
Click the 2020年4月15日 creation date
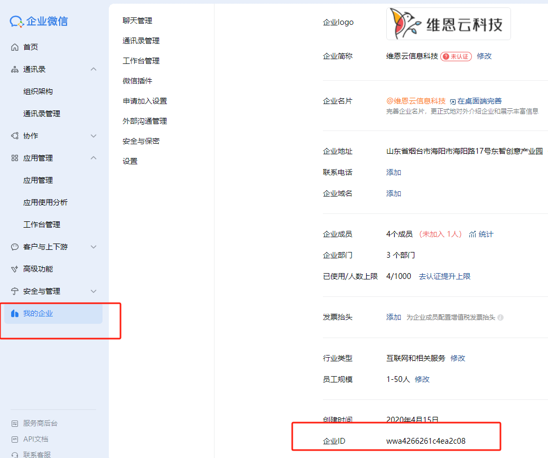tap(412, 419)
